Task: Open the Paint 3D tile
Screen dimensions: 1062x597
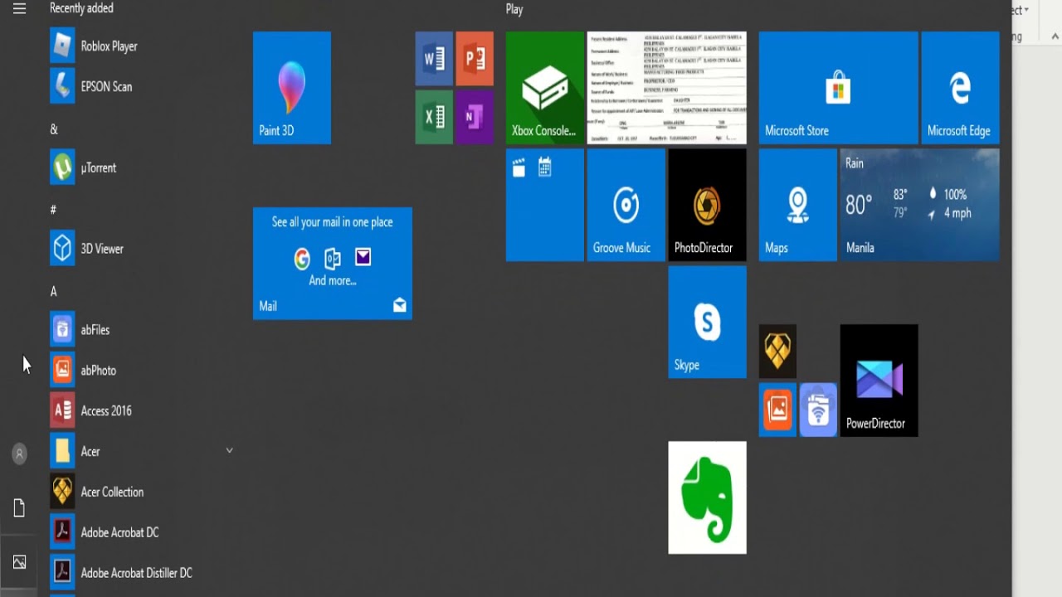Action: pyautogui.click(x=292, y=88)
